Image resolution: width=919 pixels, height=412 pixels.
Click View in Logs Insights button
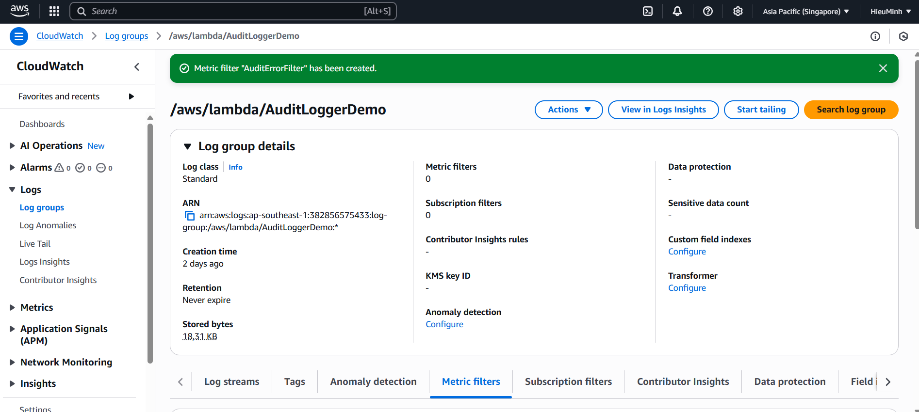click(663, 110)
